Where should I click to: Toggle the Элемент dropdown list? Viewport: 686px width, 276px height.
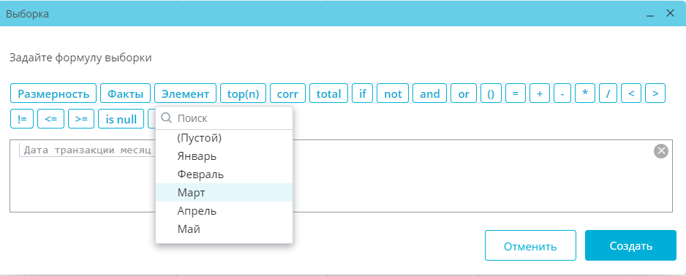click(186, 93)
